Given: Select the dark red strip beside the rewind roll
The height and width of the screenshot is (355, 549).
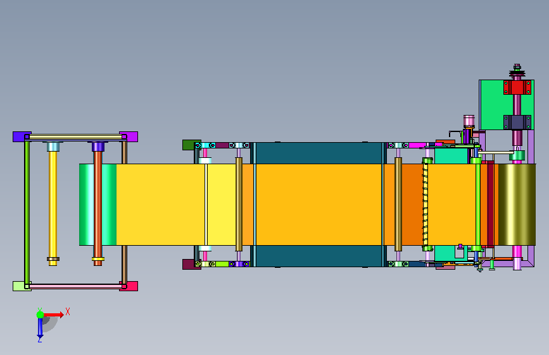Looking at the screenshot, I should coord(491,205).
